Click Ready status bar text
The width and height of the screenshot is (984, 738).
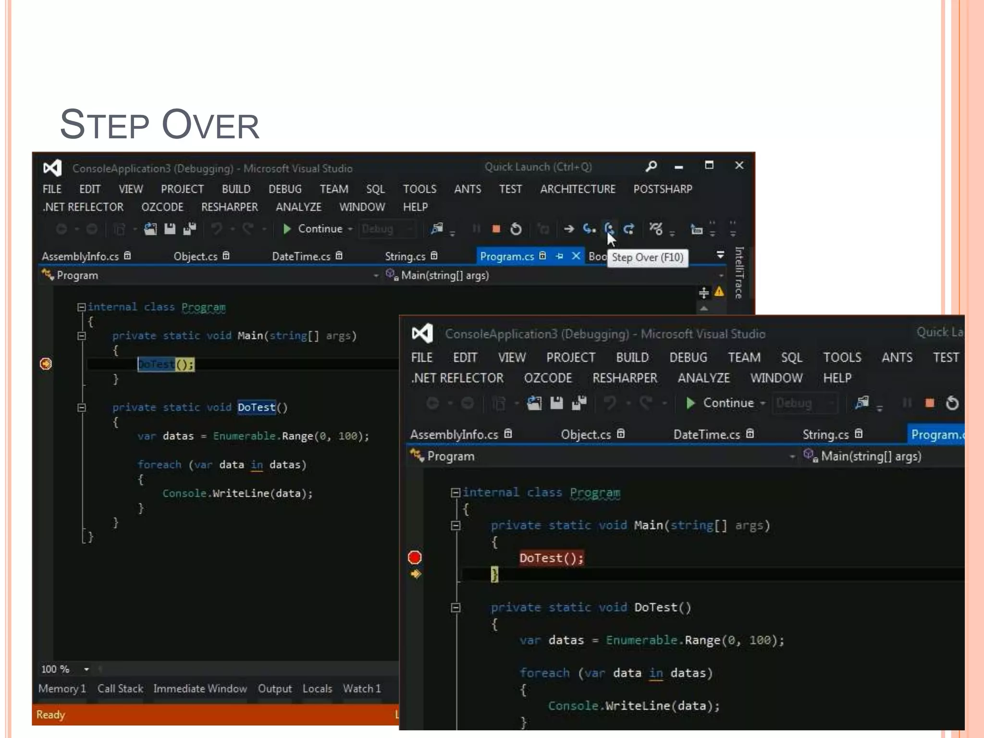50,715
